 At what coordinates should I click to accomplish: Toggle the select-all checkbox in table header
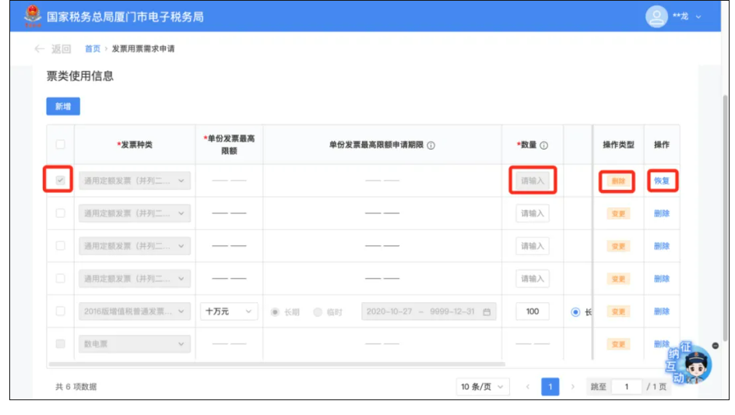(61, 144)
